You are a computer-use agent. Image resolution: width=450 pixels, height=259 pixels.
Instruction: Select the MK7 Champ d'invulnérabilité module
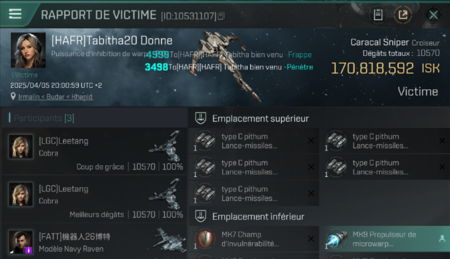pyautogui.click(x=254, y=239)
